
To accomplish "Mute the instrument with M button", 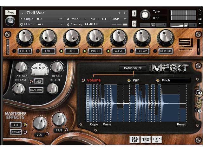I will [134, 24].
